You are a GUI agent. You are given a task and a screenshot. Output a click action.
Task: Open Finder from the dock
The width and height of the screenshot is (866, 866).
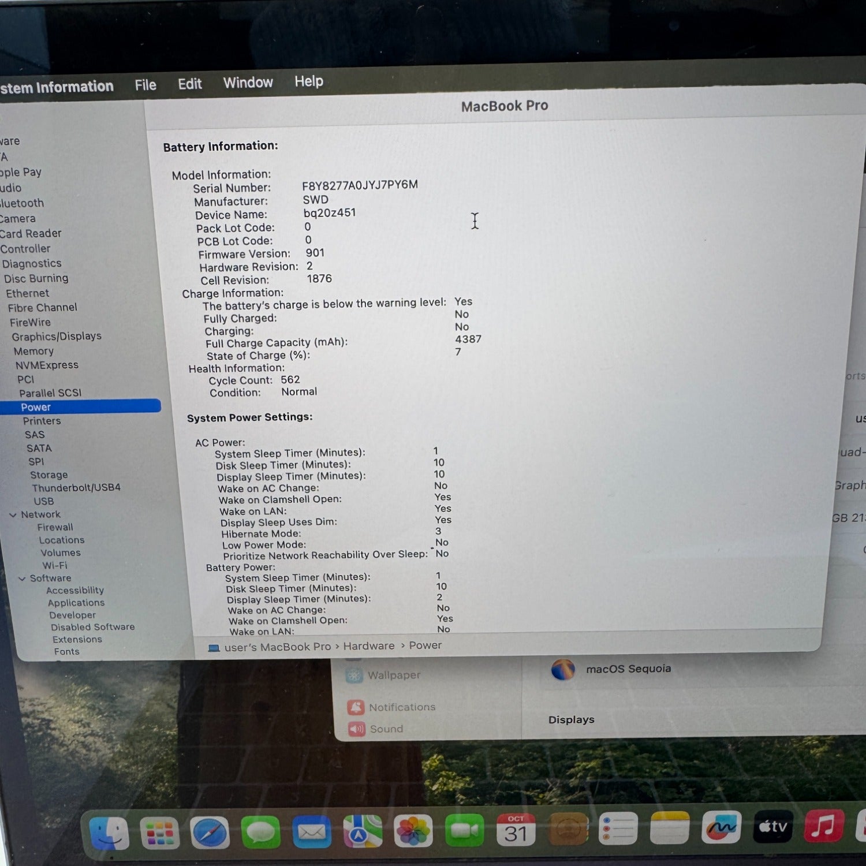coord(109,833)
